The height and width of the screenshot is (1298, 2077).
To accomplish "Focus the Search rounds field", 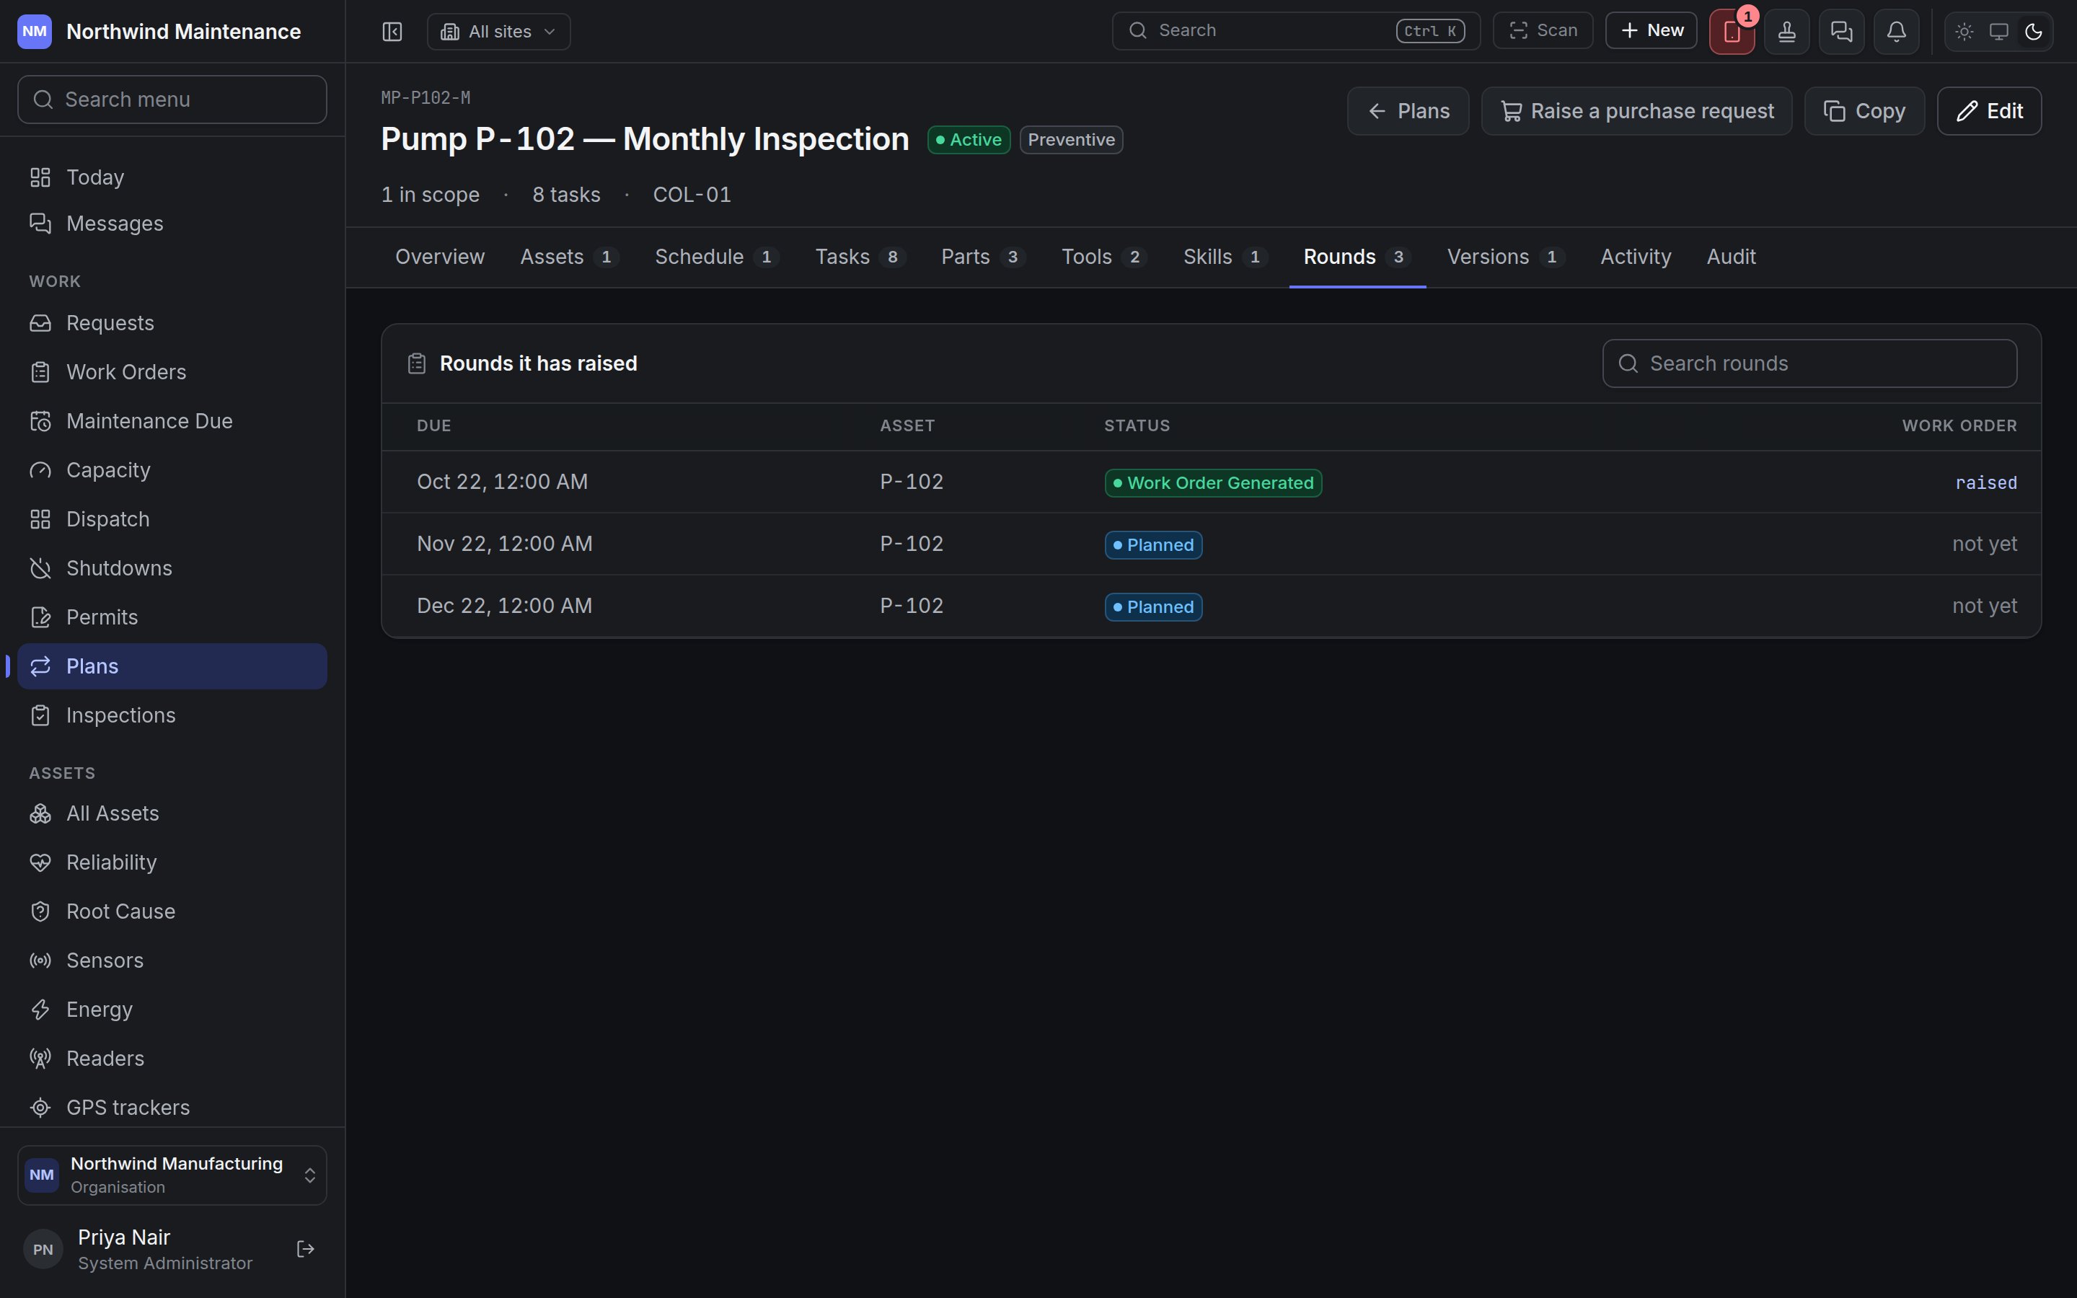I will coord(1809,363).
